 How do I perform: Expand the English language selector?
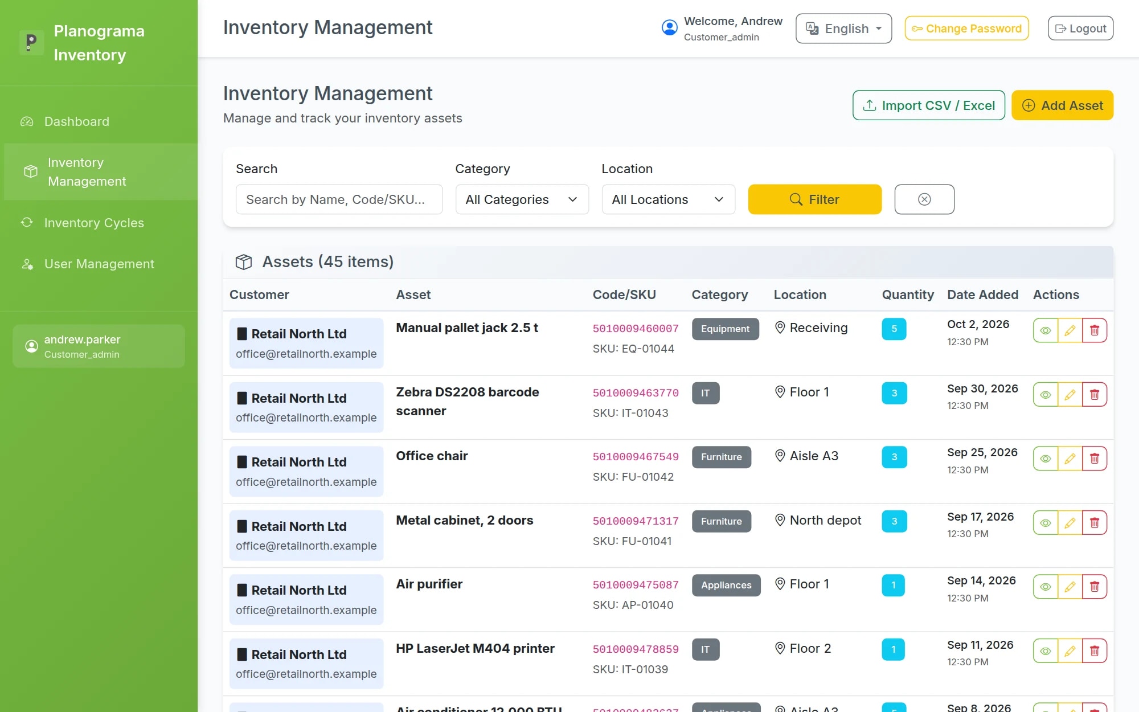pyautogui.click(x=843, y=28)
